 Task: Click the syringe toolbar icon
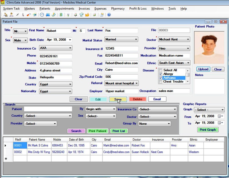[x=17, y=15]
